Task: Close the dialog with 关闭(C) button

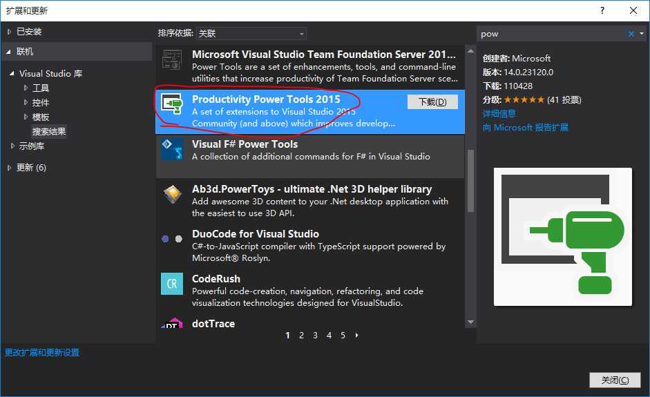Action: pos(615,380)
